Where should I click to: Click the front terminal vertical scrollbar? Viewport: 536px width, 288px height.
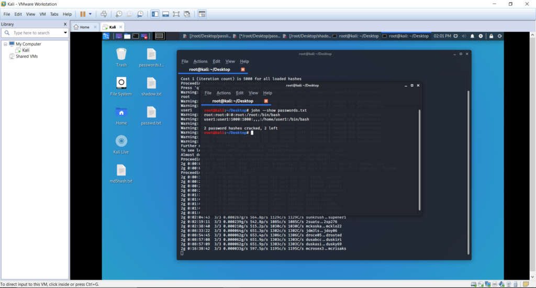click(x=419, y=160)
